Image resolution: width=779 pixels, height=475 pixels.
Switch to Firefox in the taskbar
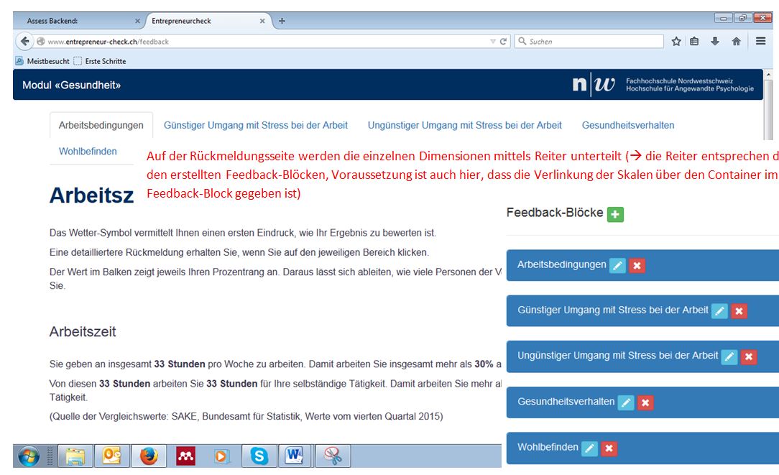(x=149, y=456)
